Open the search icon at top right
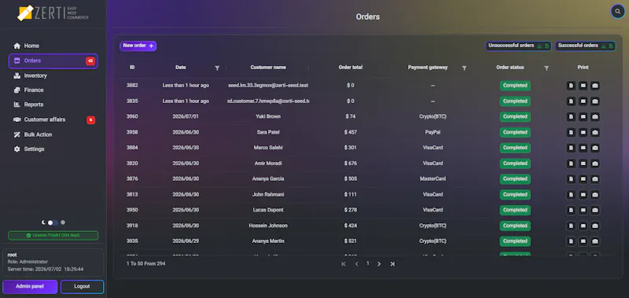629x298 pixels. click(x=617, y=12)
